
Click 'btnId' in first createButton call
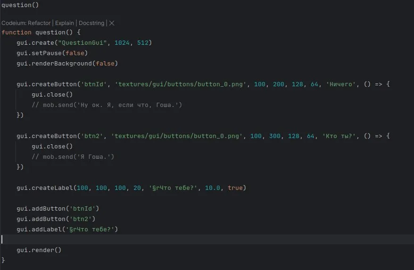(x=94, y=84)
